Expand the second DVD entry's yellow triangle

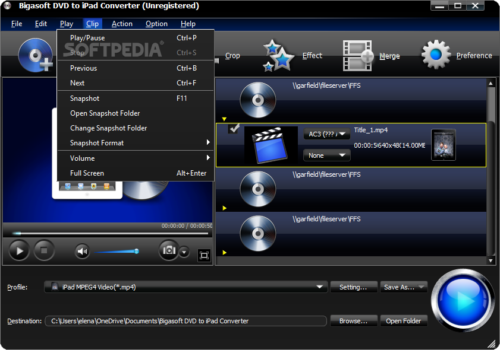tap(225, 208)
